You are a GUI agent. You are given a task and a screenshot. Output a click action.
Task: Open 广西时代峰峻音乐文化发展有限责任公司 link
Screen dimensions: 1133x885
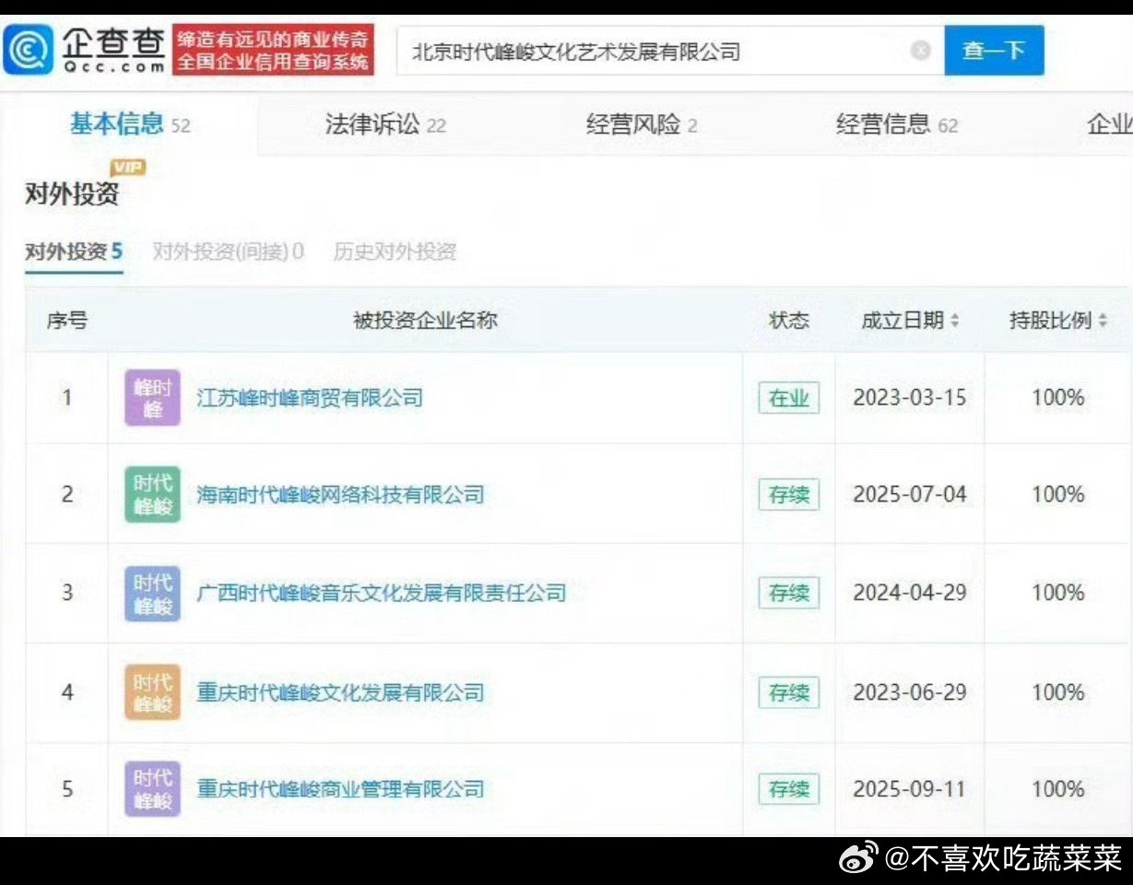click(381, 593)
